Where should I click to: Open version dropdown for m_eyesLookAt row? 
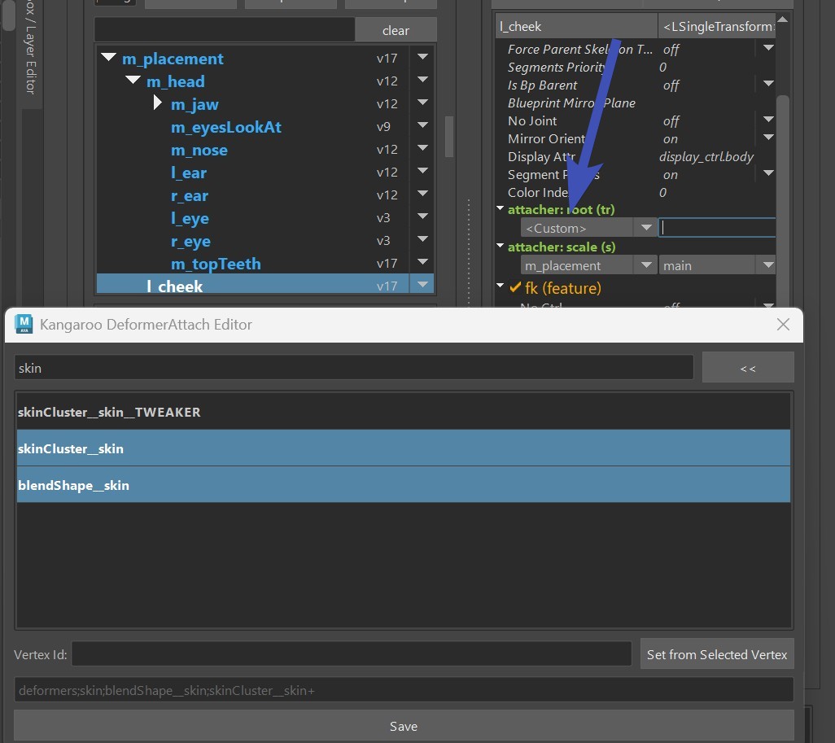pos(423,125)
